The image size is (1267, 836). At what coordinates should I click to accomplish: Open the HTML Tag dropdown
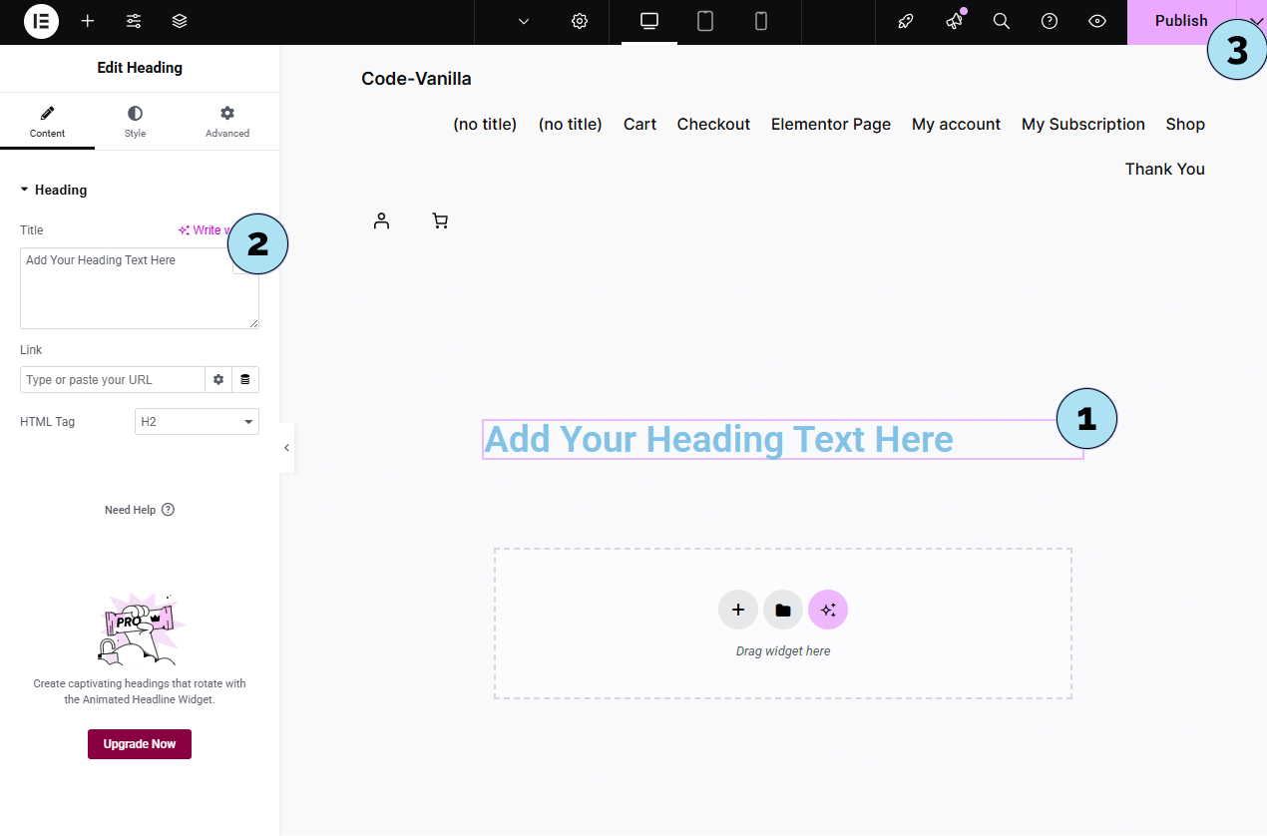tap(197, 422)
